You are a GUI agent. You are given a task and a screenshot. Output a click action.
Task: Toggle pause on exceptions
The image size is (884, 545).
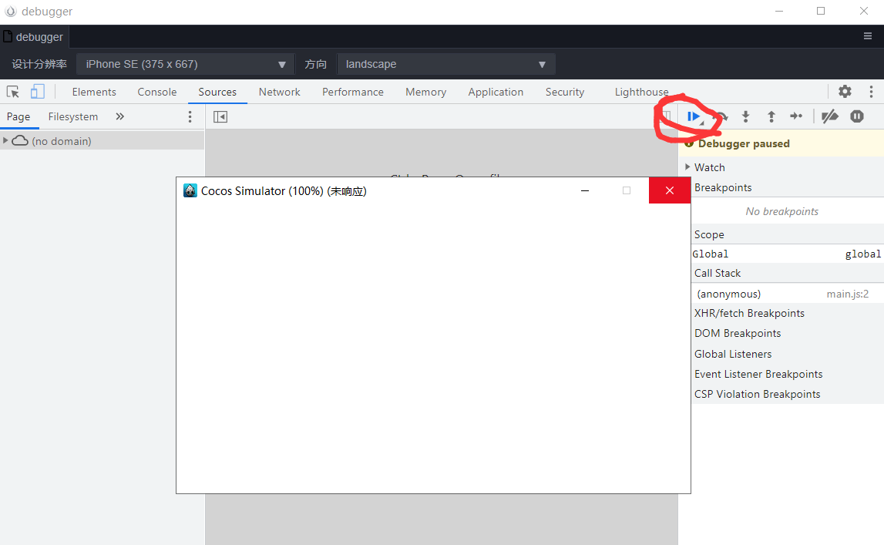coord(857,116)
